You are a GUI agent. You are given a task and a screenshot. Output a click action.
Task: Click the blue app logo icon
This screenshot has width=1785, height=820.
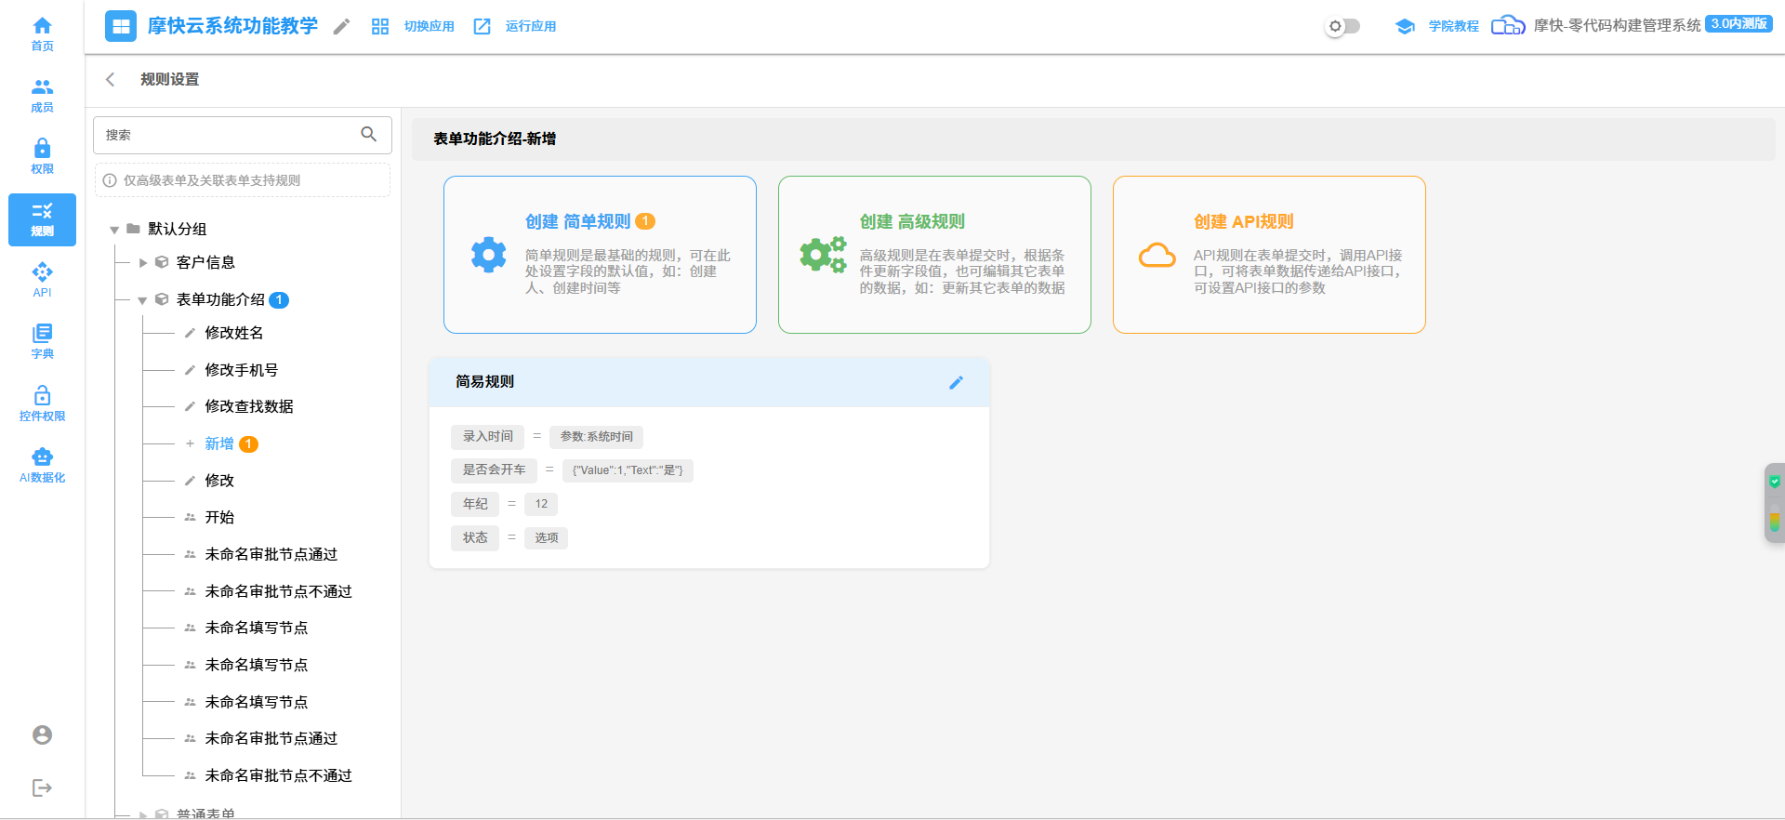[121, 26]
